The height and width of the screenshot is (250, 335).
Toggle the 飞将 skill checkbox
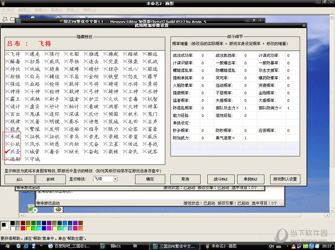pyautogui.click(x=8, y=54)
